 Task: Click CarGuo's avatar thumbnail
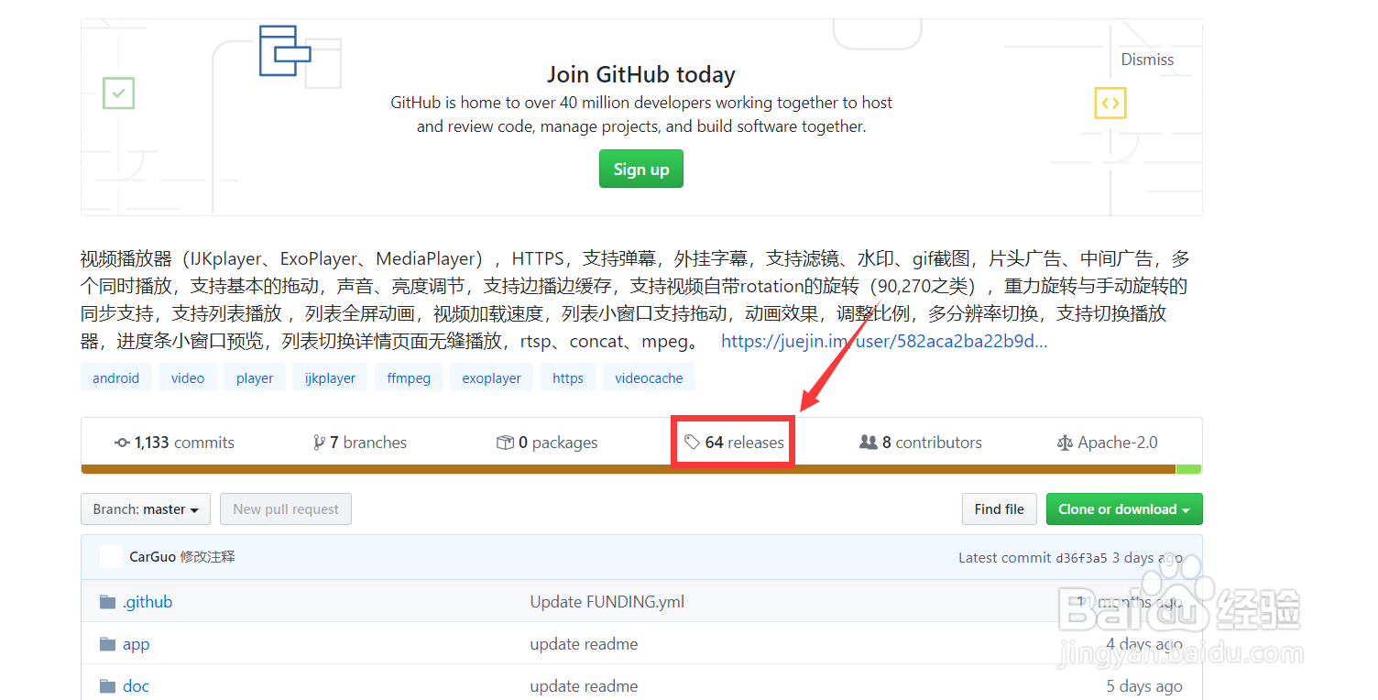[111, 556]
